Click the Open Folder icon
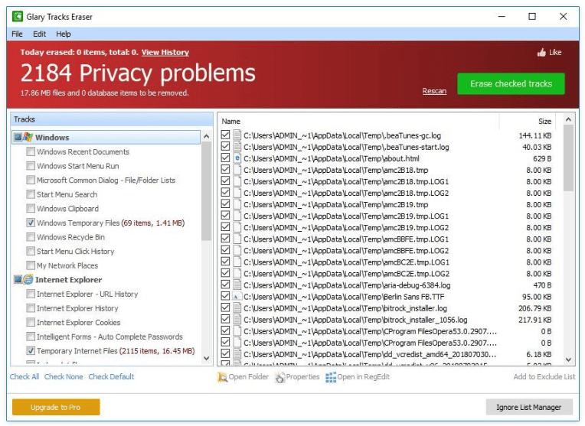 pyautogui.click(x=222, y=377)
